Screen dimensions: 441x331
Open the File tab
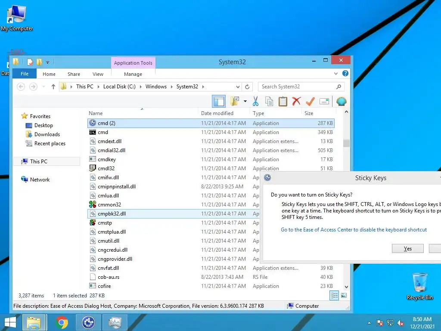(25, 74)
